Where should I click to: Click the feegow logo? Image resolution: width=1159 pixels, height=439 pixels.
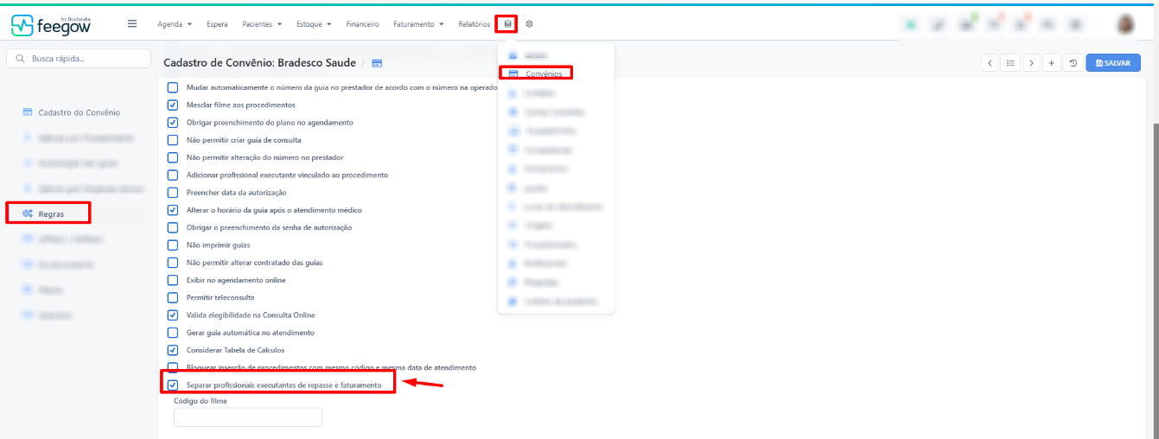51,25
